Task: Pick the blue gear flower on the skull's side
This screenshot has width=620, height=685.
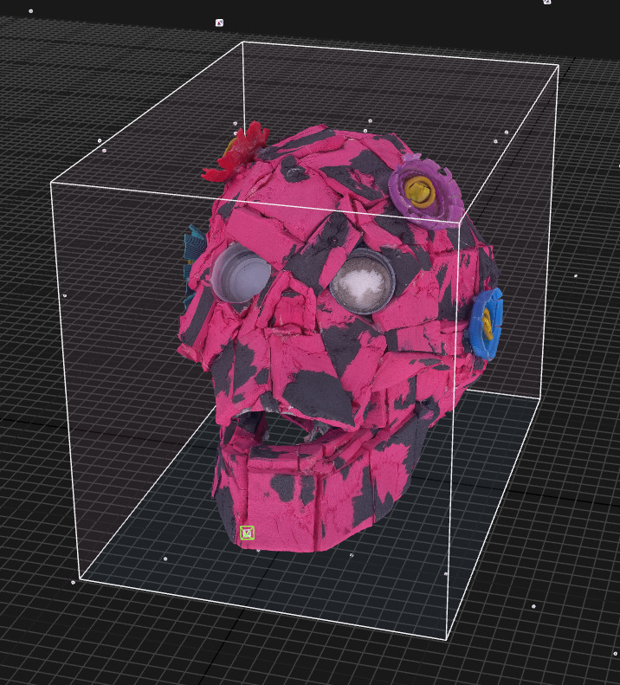Action: (486, 324)
